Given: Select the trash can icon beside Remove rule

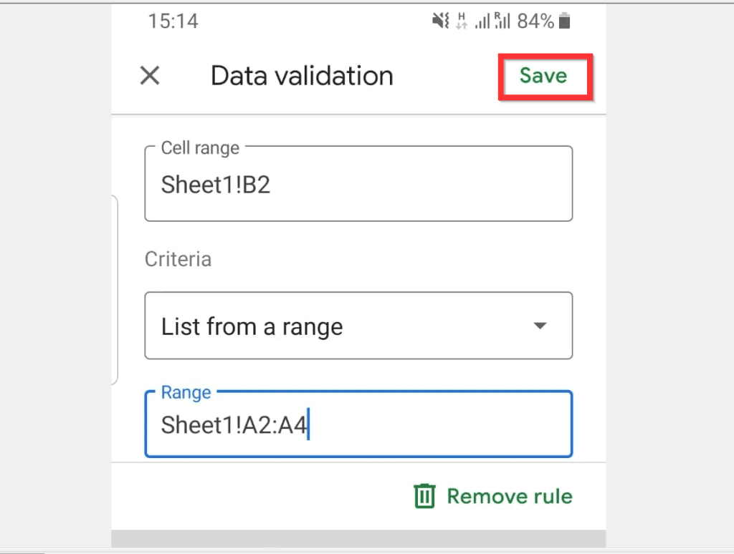Looking at the screenshot, I should (424, 495).
